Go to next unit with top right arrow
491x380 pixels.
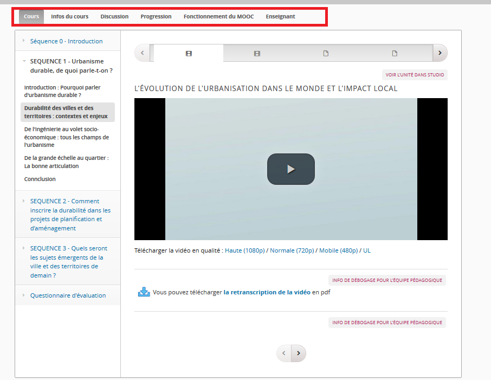click(440, 53)
